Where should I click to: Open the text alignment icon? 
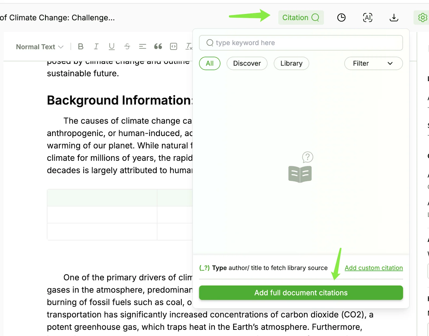point(143,47)
